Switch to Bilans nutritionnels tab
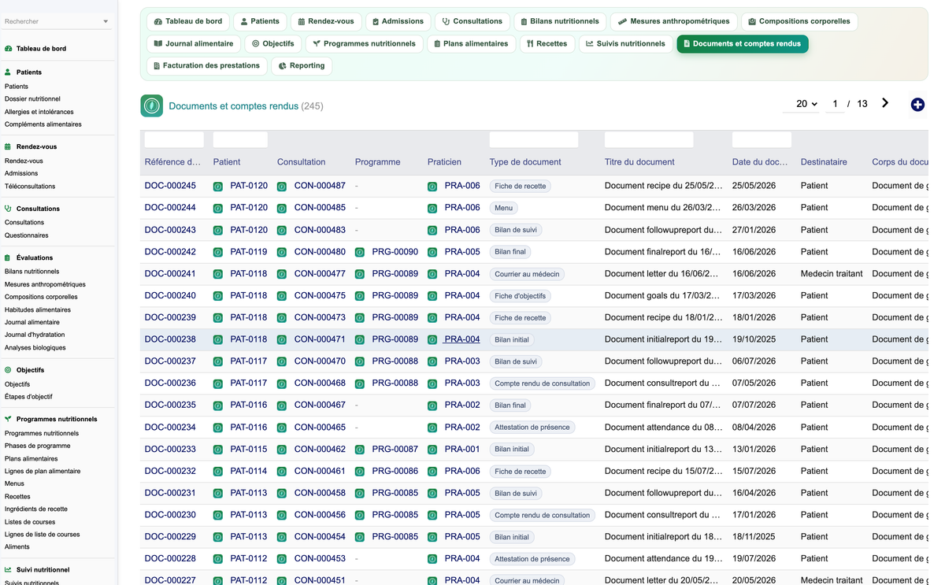The image size is (945, 585). coord(560,21)
